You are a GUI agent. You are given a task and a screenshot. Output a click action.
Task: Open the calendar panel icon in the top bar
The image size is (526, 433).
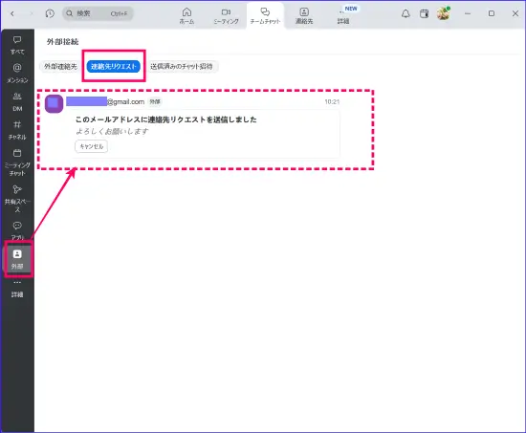[x=424, y=13]
